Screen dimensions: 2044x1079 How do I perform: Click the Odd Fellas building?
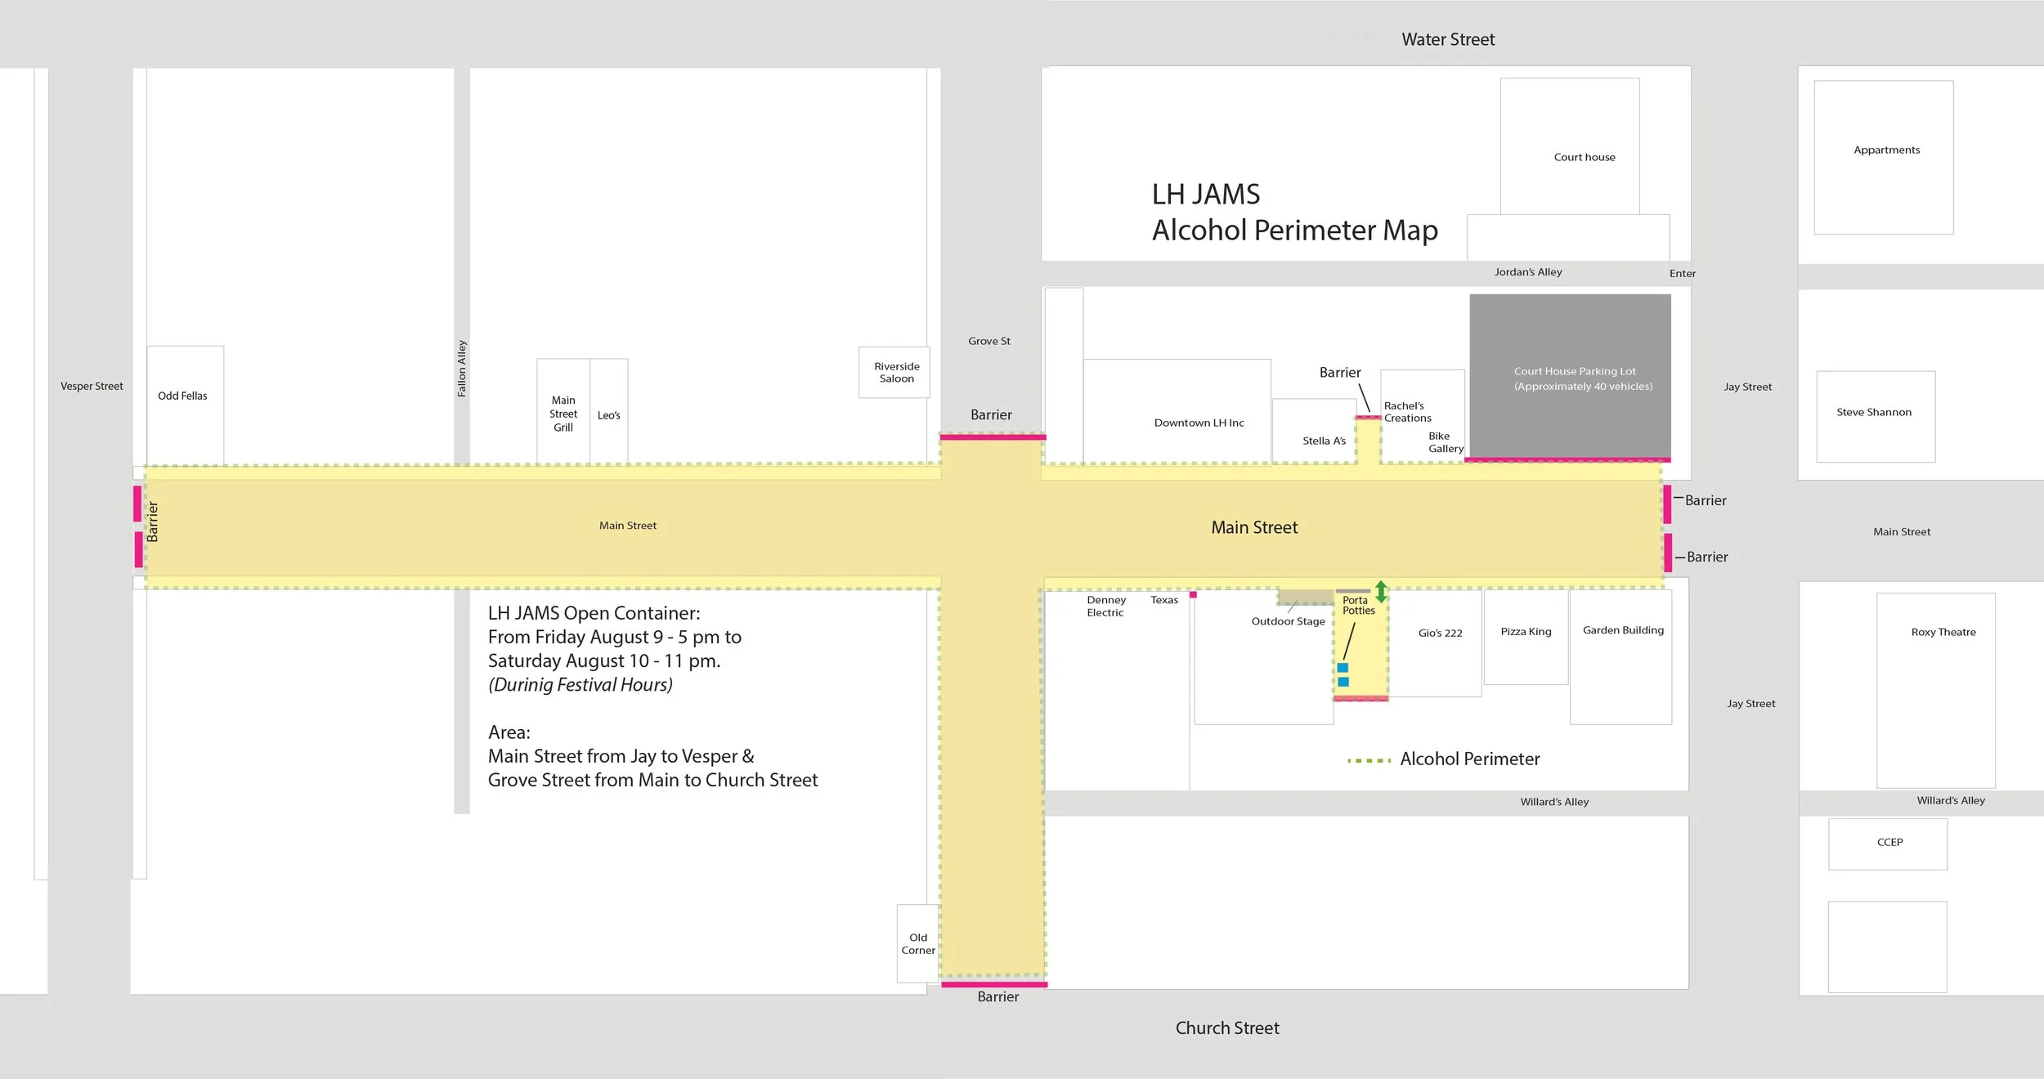pyautogui.click(x=185, y=405)
